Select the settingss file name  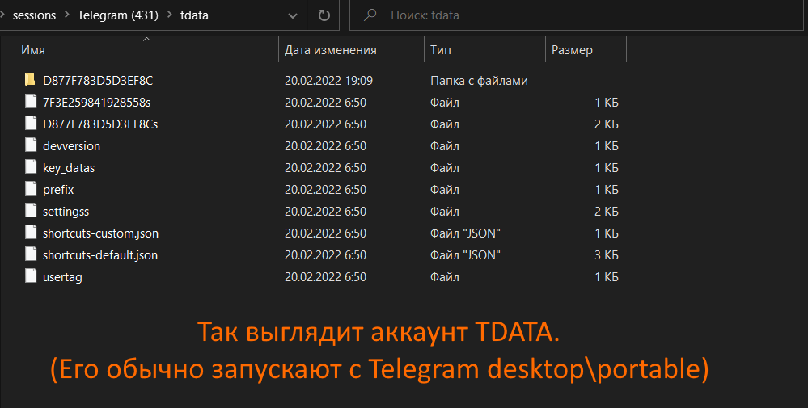coord(66,212)
